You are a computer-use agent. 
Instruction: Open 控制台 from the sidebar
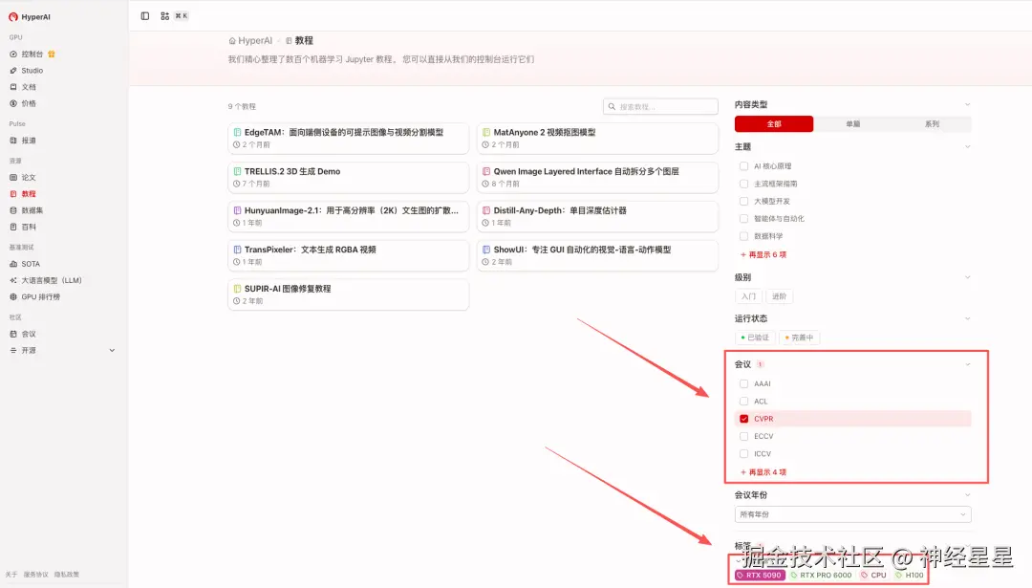click(32, 54)
